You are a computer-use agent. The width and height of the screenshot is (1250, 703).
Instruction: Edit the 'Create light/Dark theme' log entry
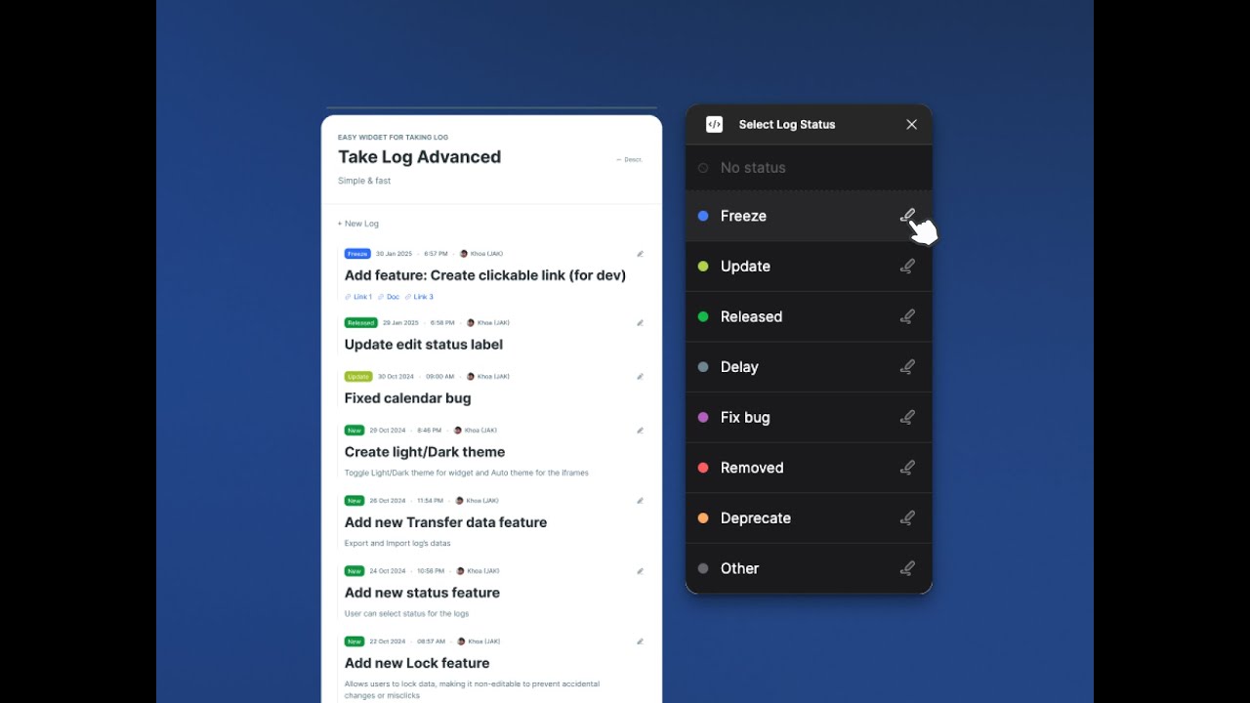[x=641, y=431]
